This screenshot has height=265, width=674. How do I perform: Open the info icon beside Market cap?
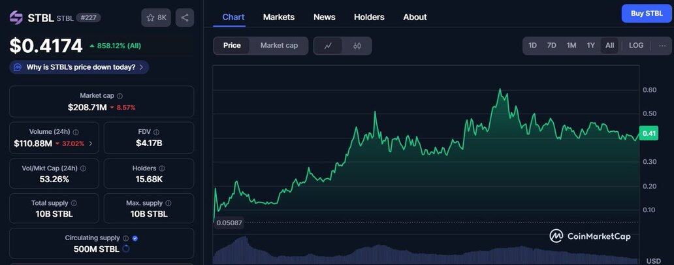pyautogui.click(x=120, y=96)
